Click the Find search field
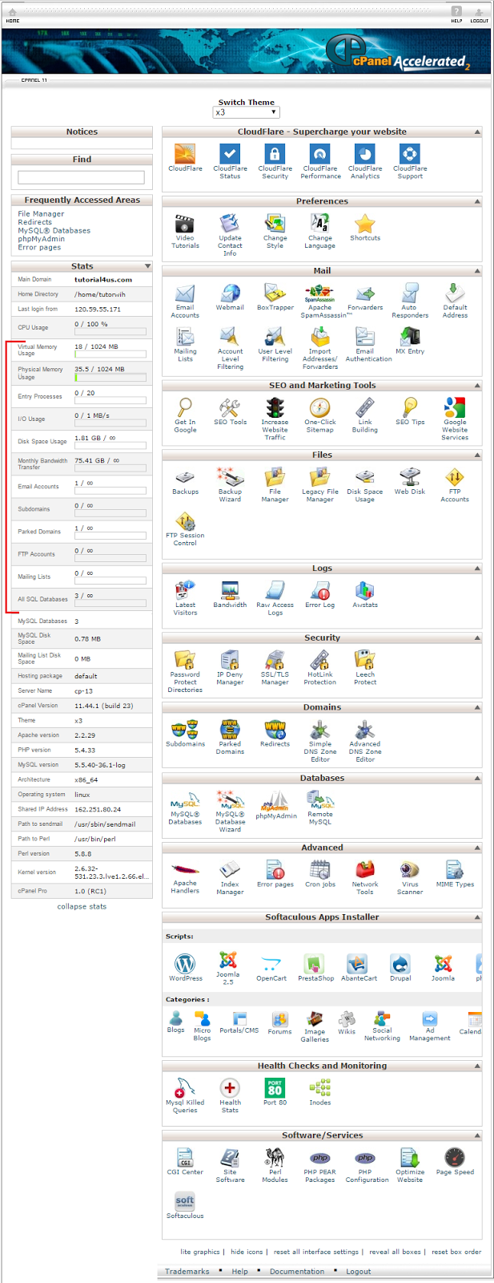 tap(81, 177)
